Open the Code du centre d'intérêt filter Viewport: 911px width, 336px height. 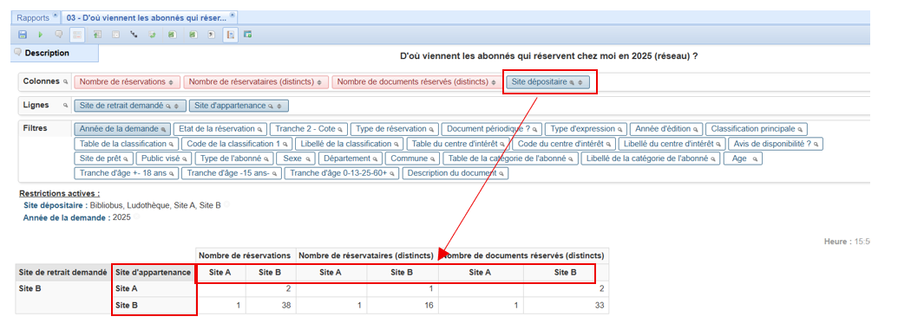click(564, 144)
